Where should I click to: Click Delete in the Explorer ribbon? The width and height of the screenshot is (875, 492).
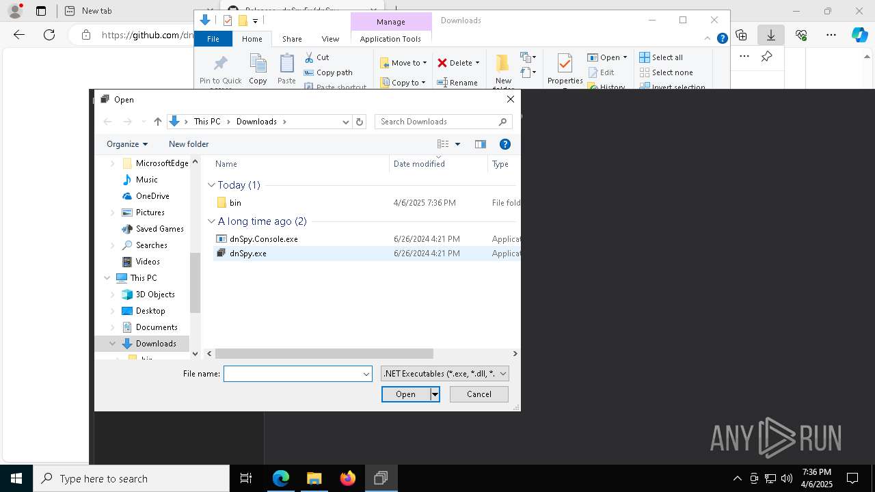(459, 63)
